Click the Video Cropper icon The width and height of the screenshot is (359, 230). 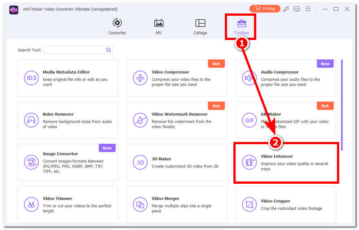[x=249, y=204]
